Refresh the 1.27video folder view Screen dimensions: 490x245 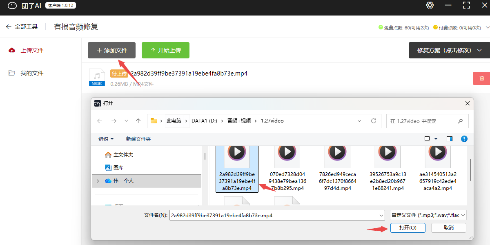[x=373, y=121]
